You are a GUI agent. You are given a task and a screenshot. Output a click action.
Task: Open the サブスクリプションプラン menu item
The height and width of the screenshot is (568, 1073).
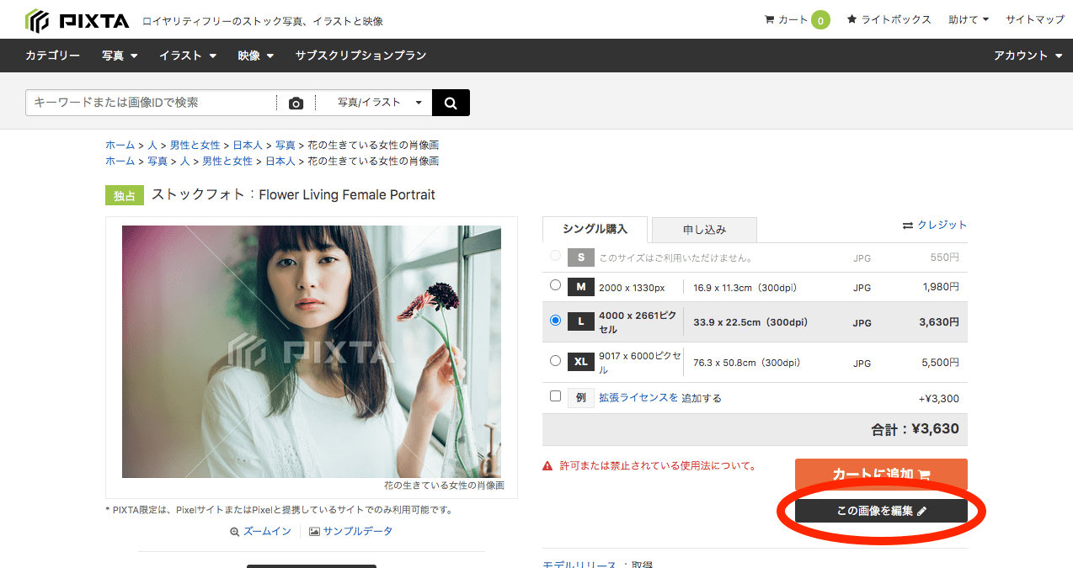360,56
